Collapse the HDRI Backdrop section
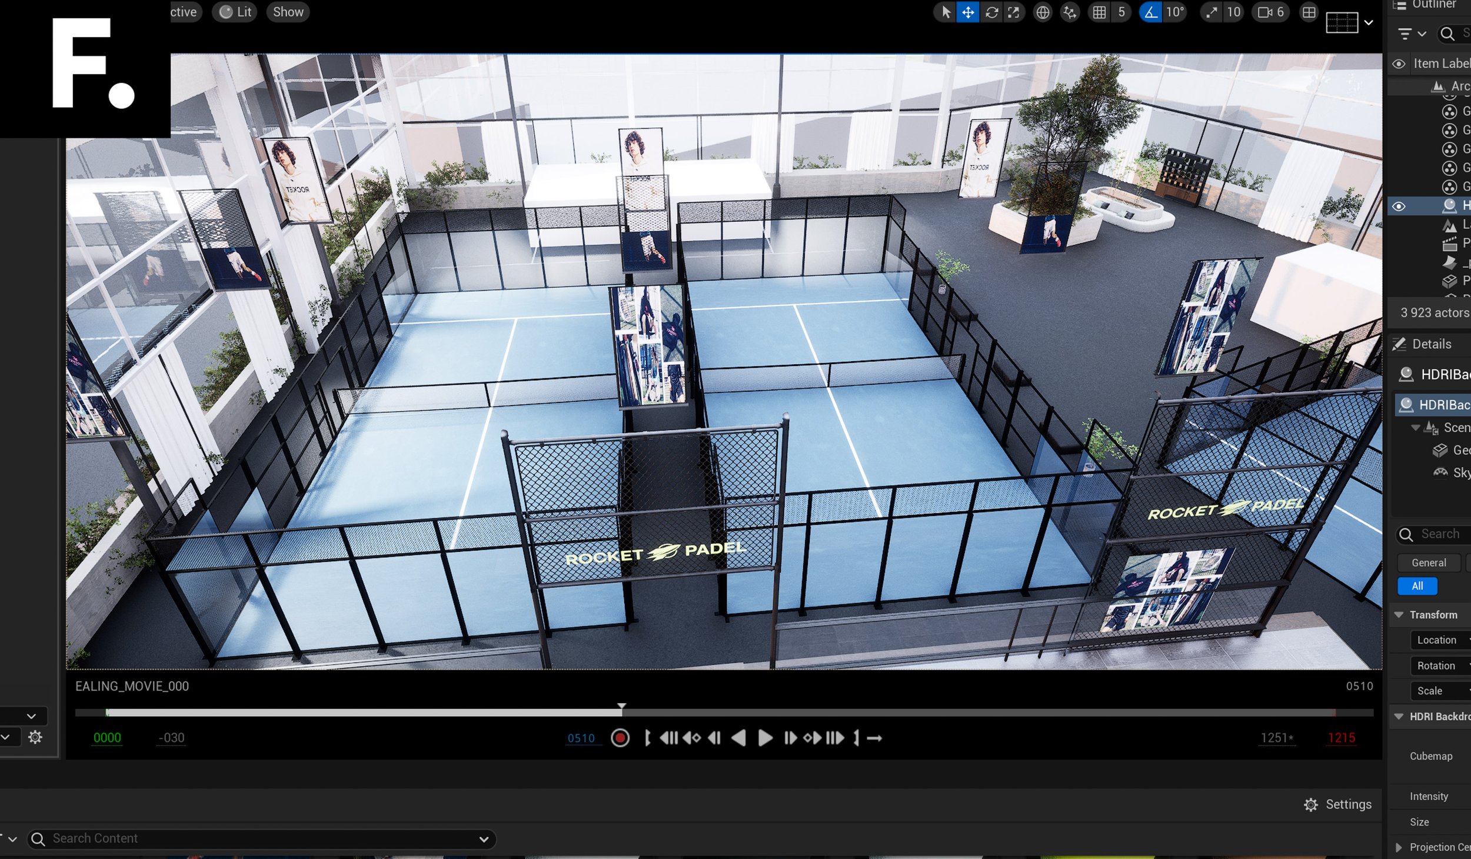Viewport: 1471px width, 859px height. [1399, 716]
